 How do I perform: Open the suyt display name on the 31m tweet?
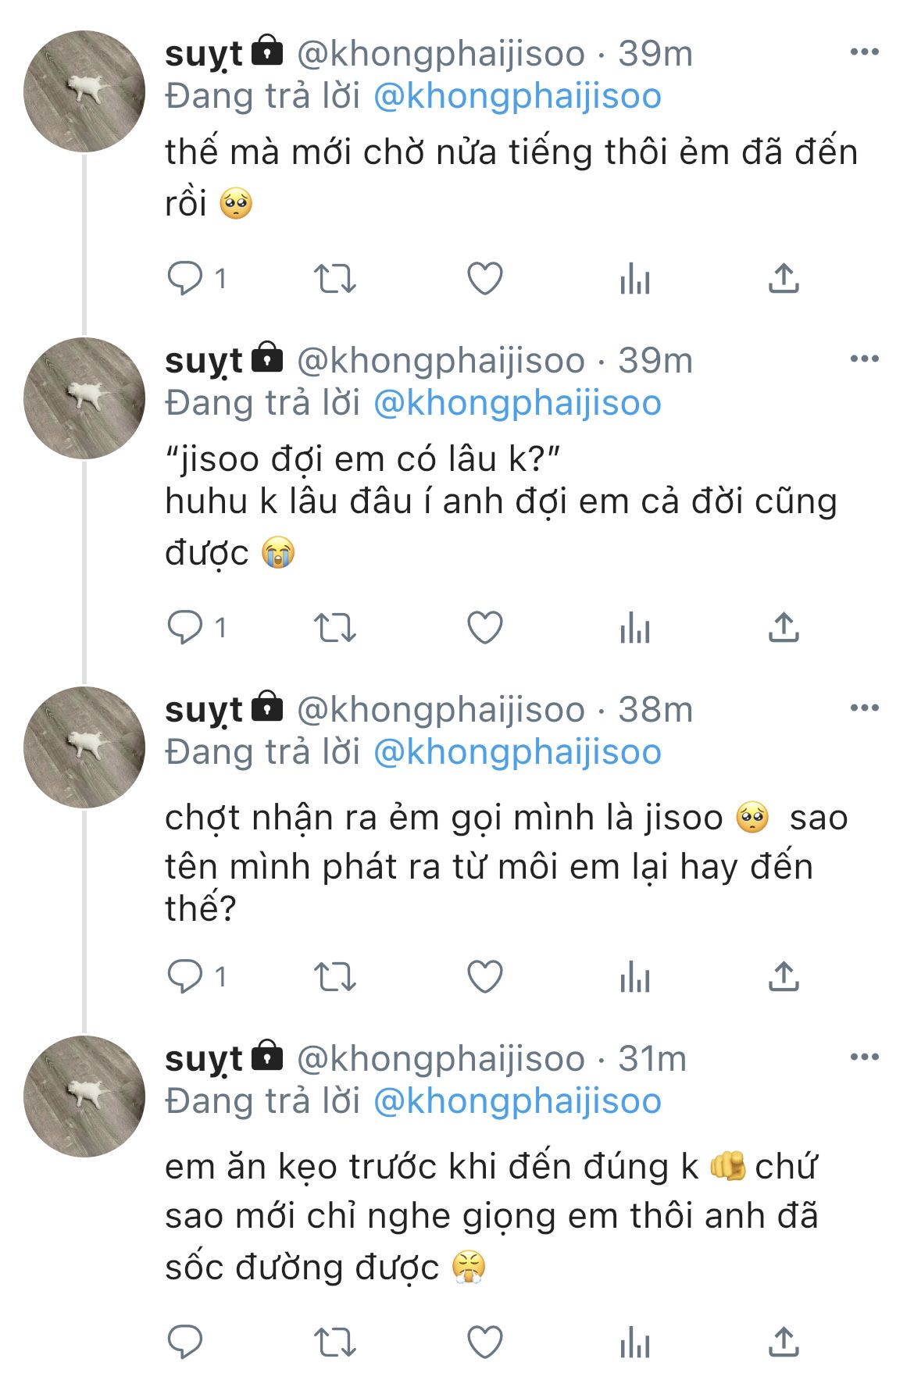click(204, 1059)
